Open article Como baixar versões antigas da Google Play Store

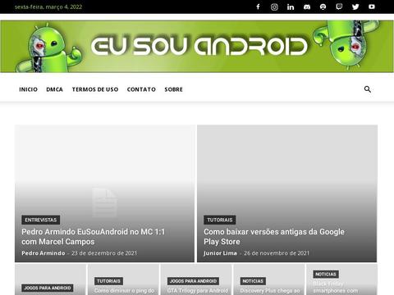[274, 237]
